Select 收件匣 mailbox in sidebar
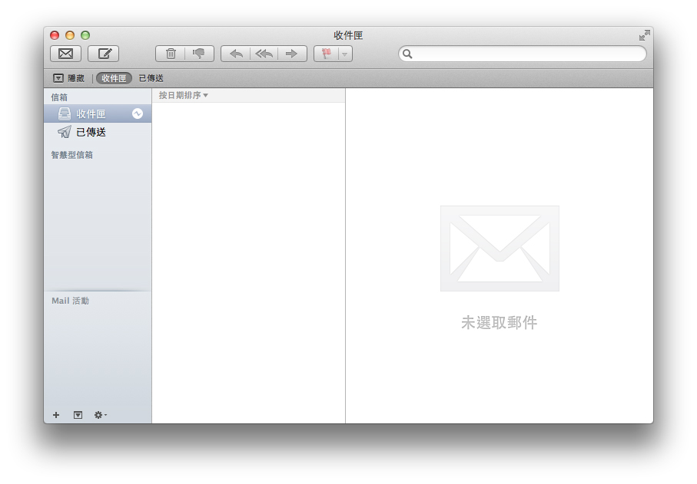697x484 pixels. (x=91, y=114)
